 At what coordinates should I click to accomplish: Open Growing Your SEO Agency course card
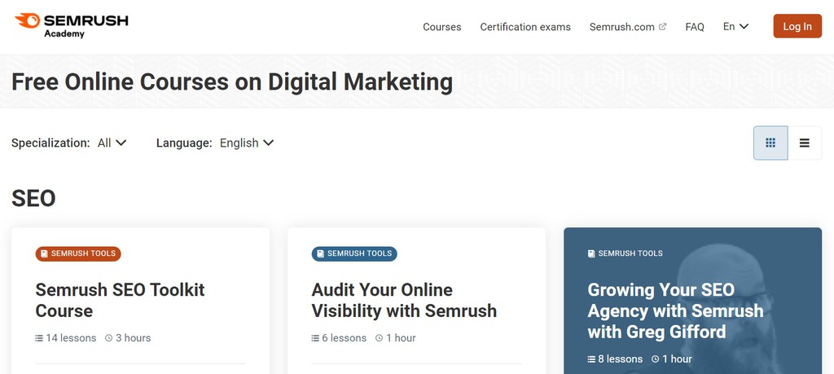coord(675,310)
